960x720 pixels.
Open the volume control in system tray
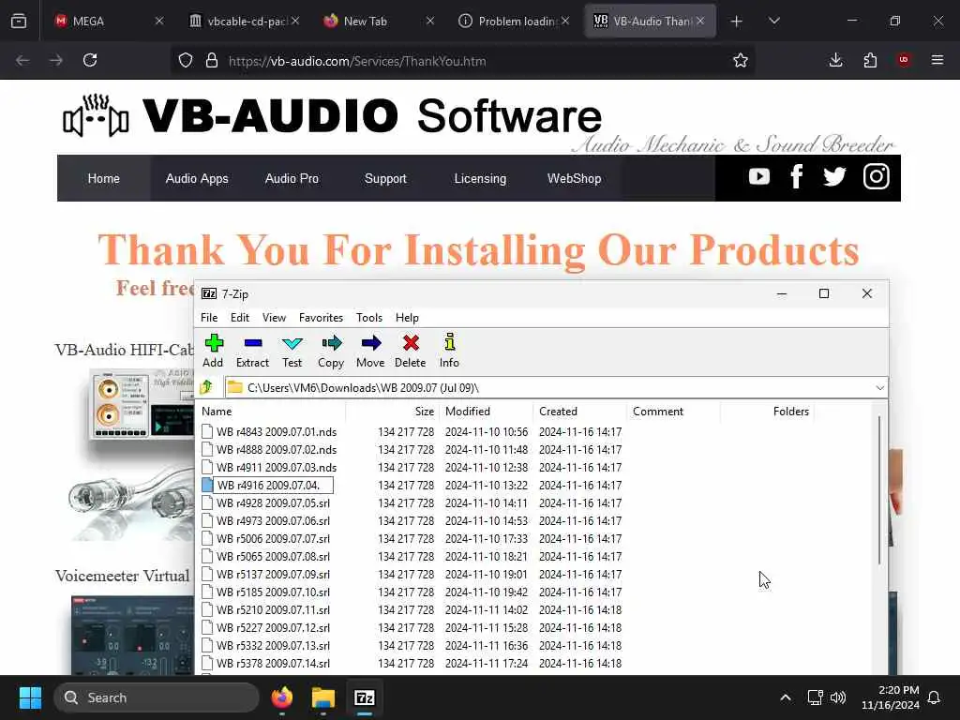pyautogui.click(x=838, y=697)
